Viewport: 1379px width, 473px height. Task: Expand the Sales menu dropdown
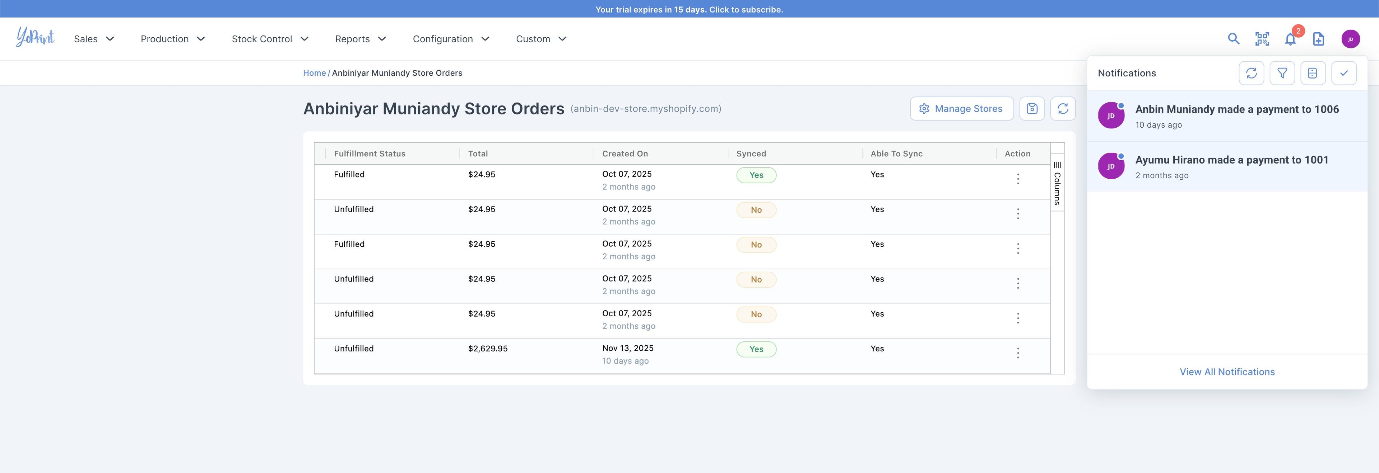pos(94,39)
